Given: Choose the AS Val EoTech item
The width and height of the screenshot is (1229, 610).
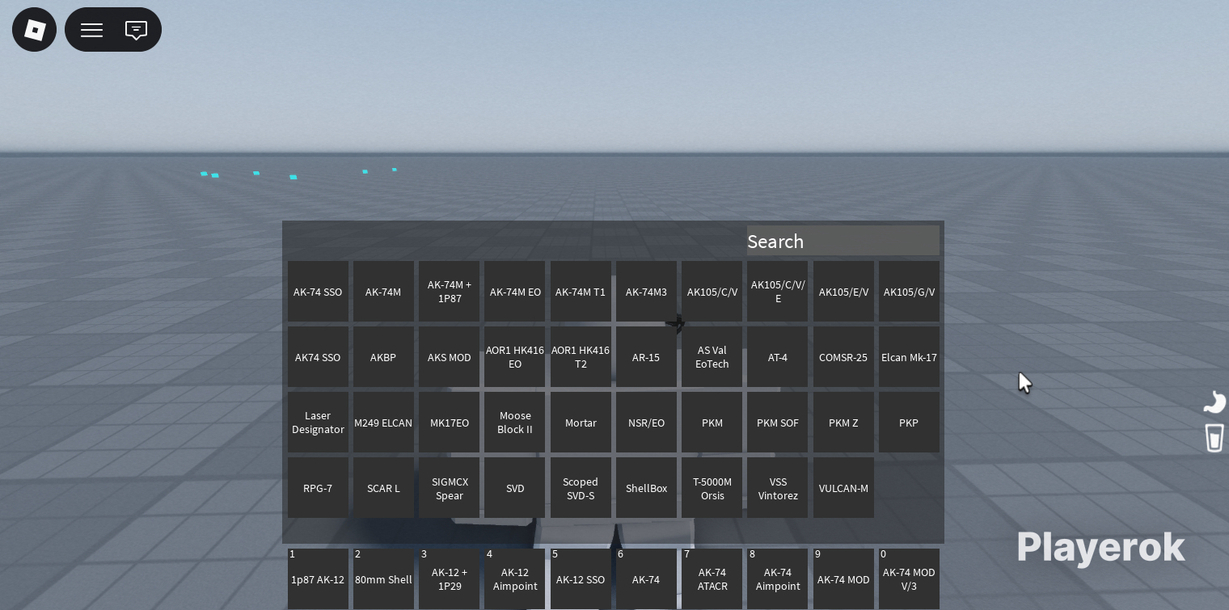Looking at the screenshot, I should (x=712, y=357).
